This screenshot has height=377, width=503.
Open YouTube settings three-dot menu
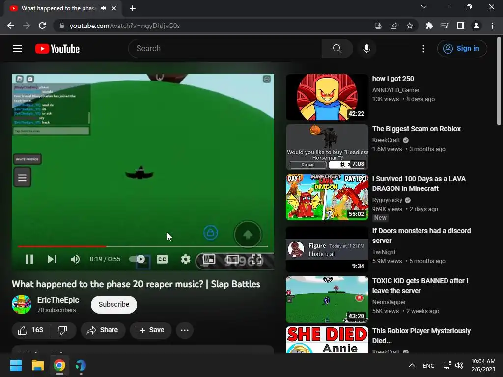coord(423,49)
